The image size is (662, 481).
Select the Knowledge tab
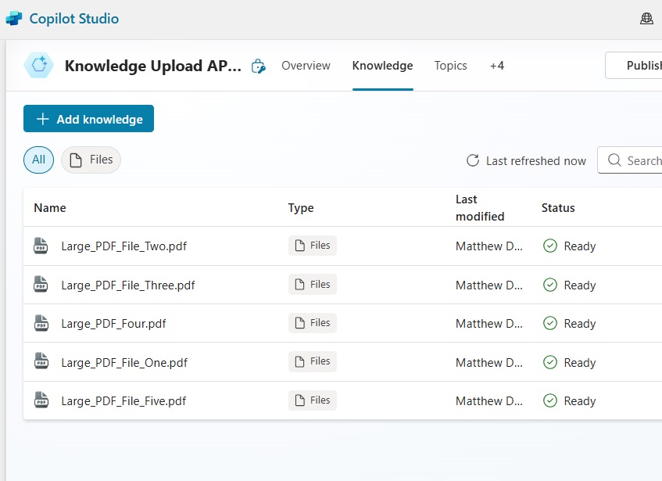pyautogui.click(x=382, y=66)
